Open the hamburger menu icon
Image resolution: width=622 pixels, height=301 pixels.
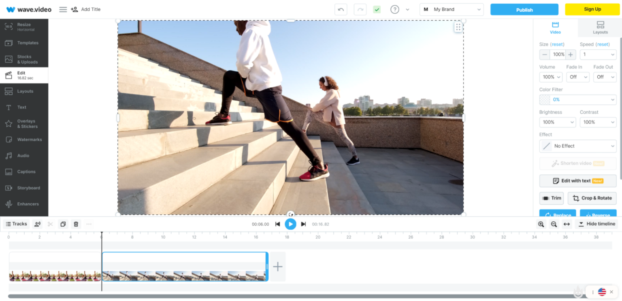[x=63, y=9]
